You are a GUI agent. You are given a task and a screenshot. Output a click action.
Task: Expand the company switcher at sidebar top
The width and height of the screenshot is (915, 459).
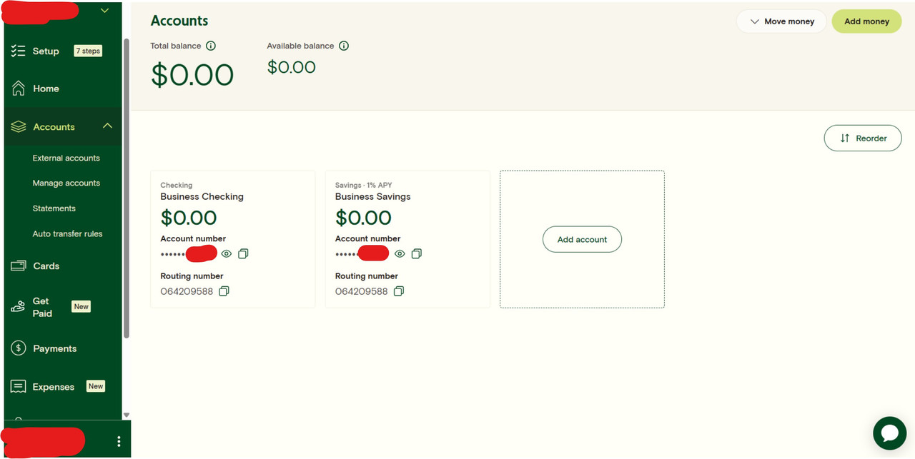tap(104, 11)
